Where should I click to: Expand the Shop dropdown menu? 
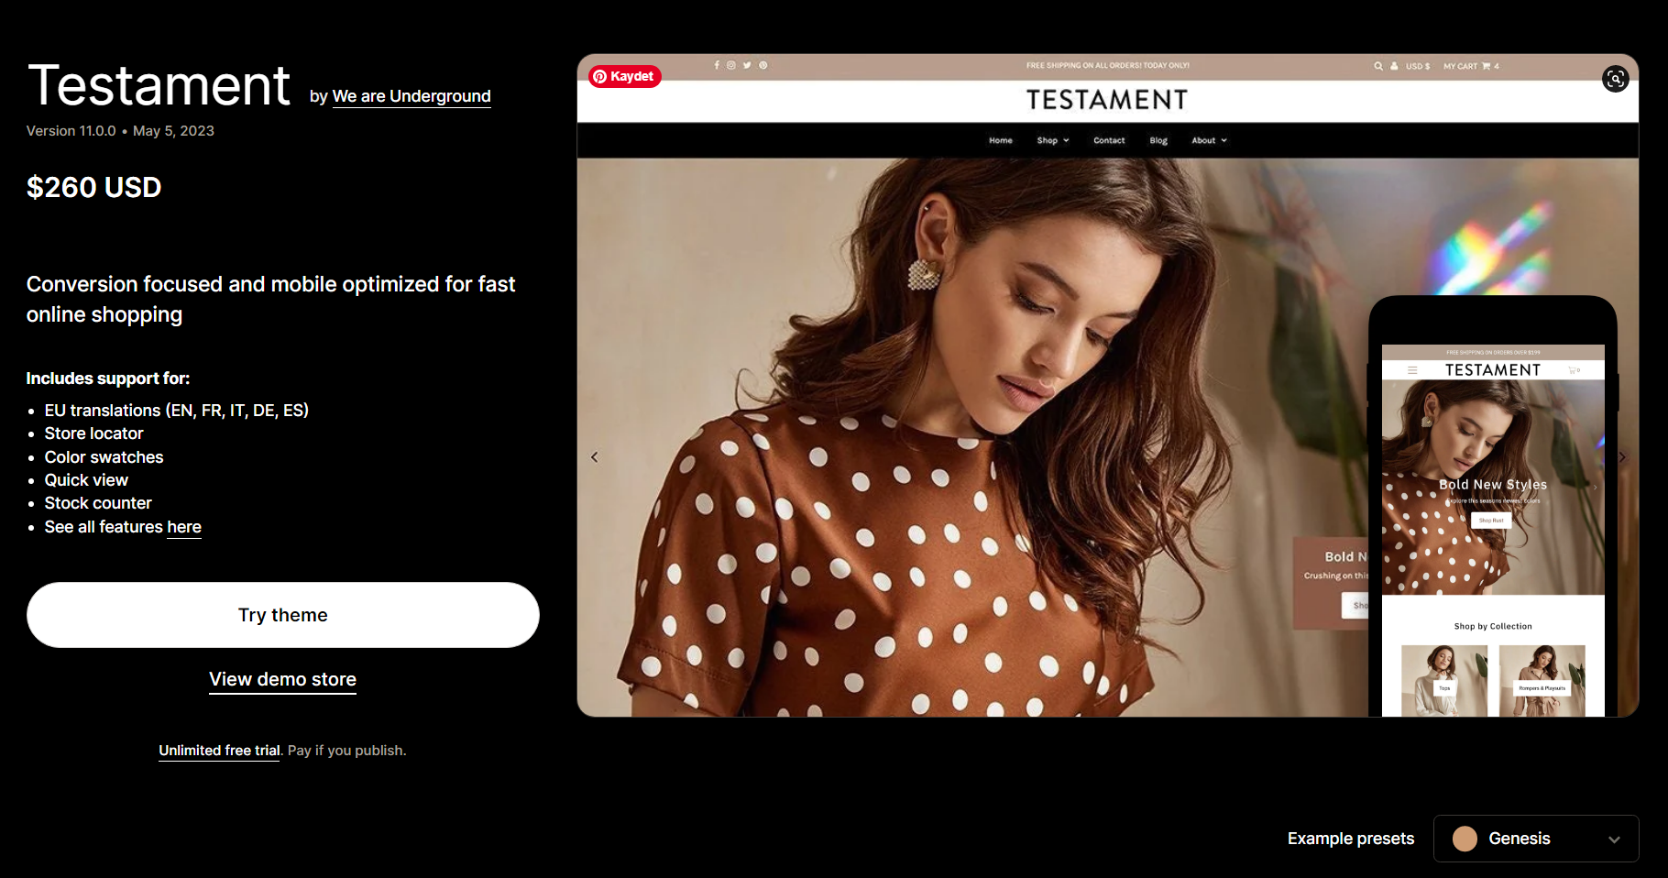point(1051,140)
